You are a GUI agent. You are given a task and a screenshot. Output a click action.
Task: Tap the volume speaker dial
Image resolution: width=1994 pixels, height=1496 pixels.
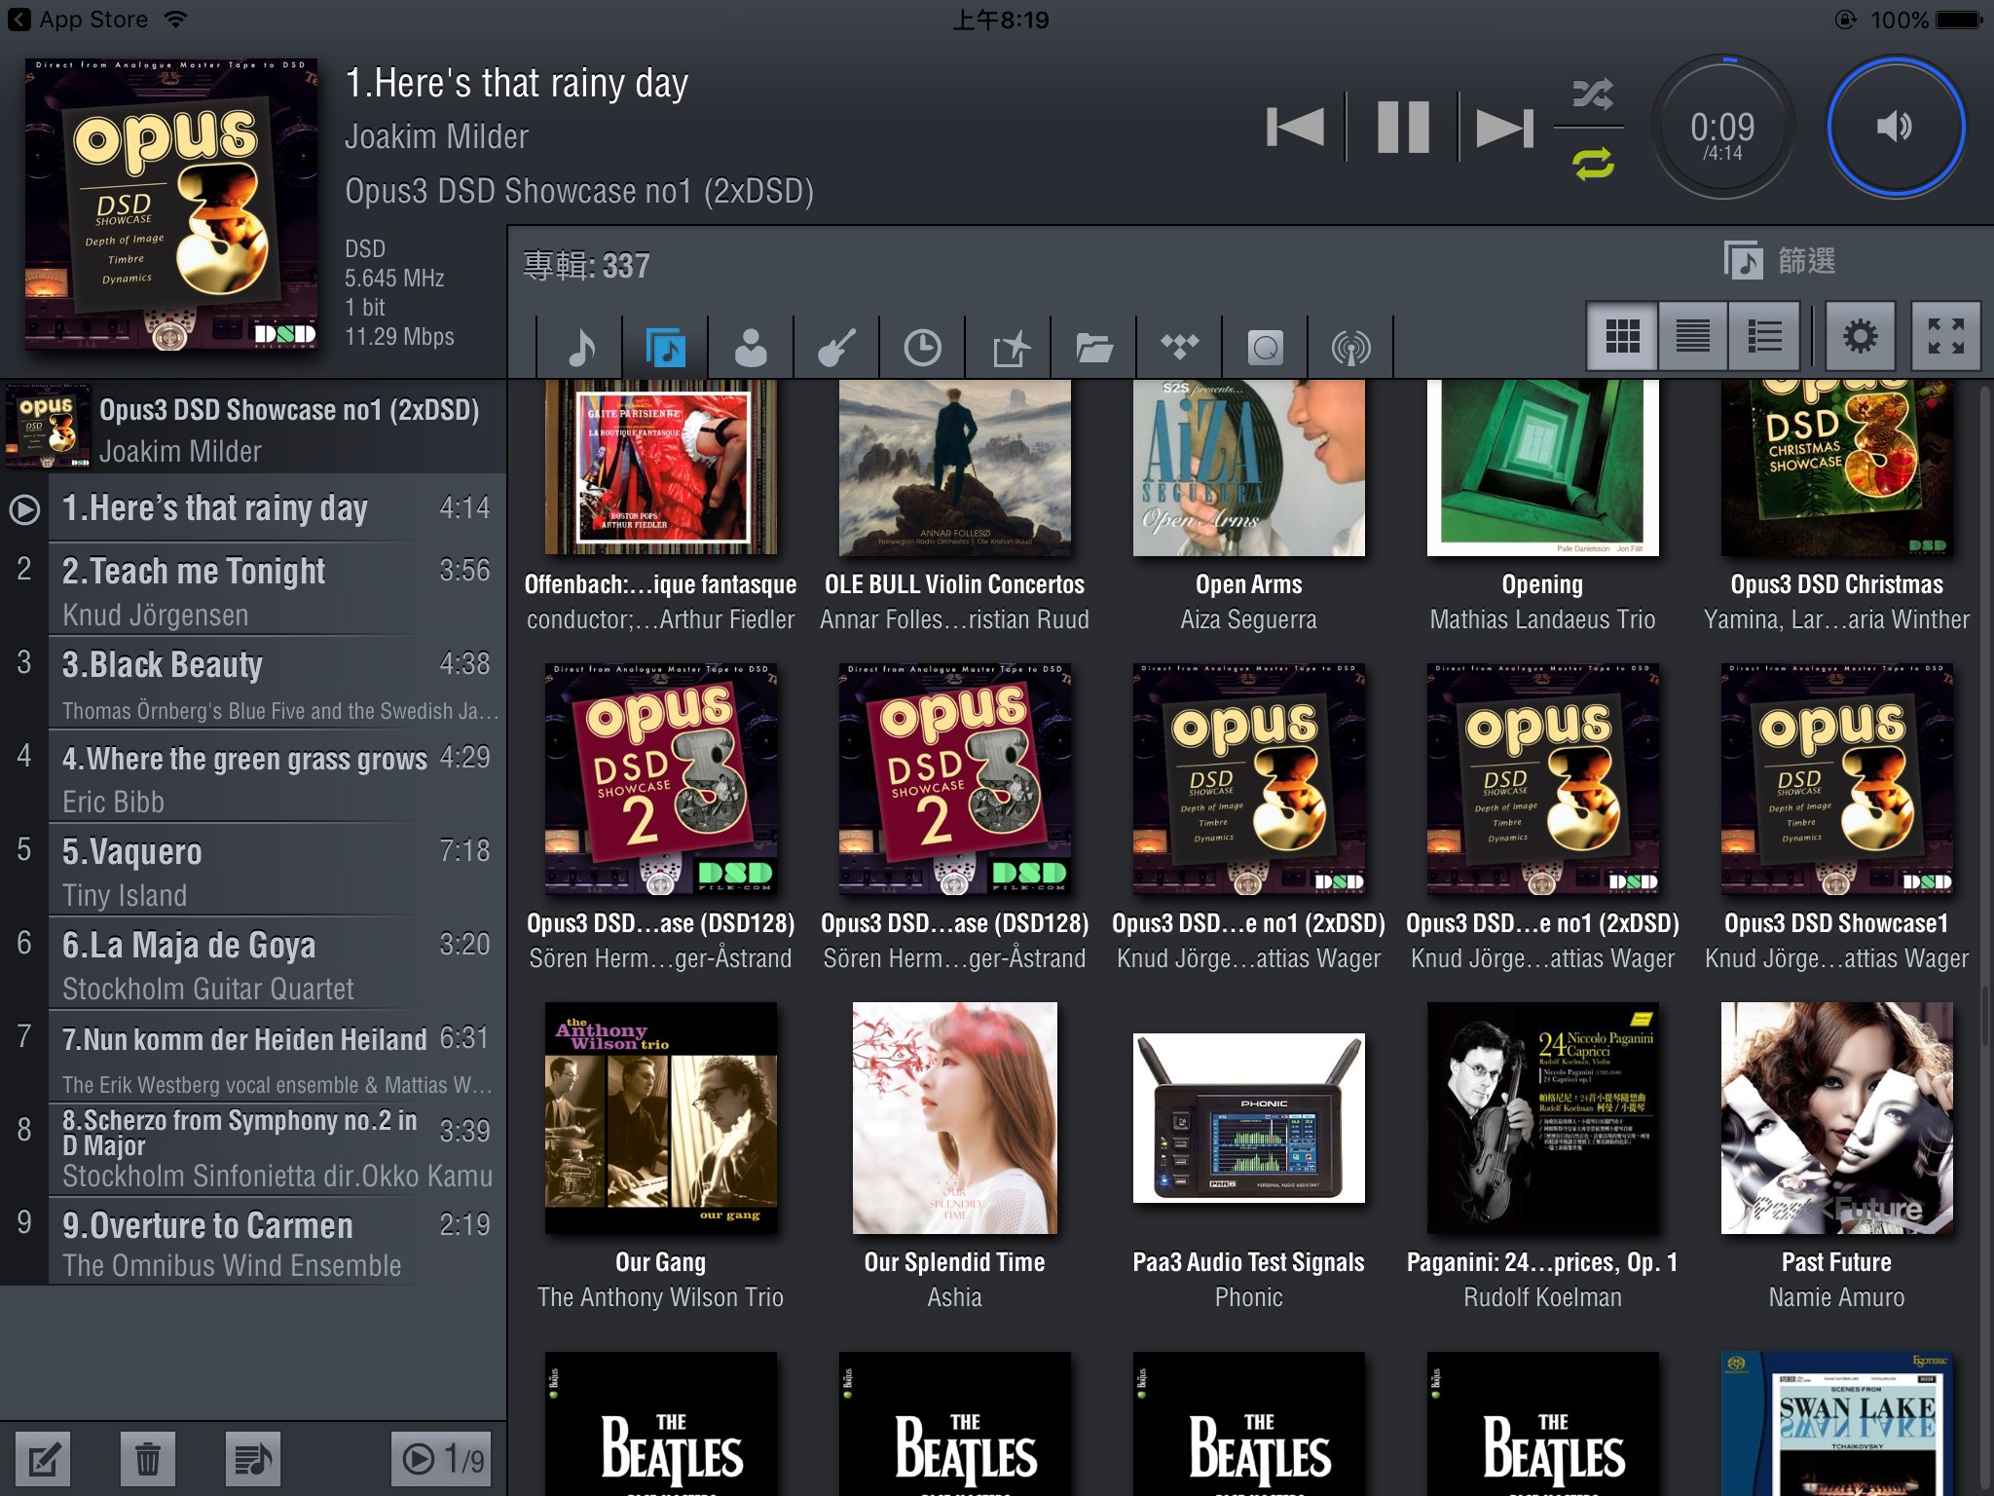tap(1895, 127)
